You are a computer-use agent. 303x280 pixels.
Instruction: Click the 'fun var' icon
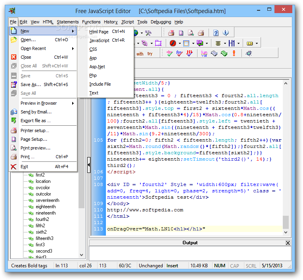[204, 54]
